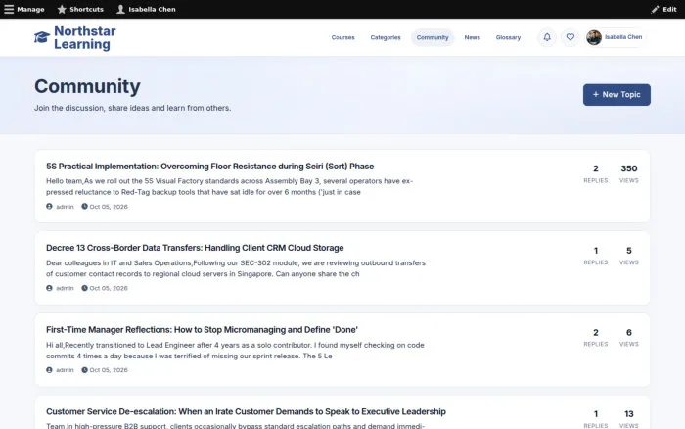The image size is (685, 429).
Task: Go to the Courses menu item
Action: (342, 37)
